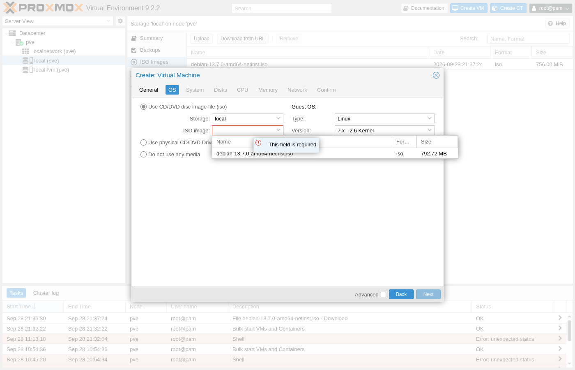This screenshot has height=370, width=575.
Task: Click the pve node icon
Action: pos(19,42)
